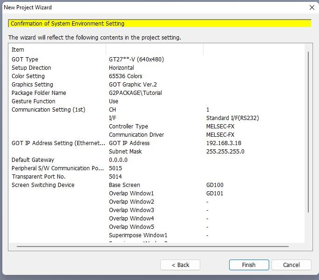
Task: Click the horizontal scrollbar below the list
Action: point(153,247)
